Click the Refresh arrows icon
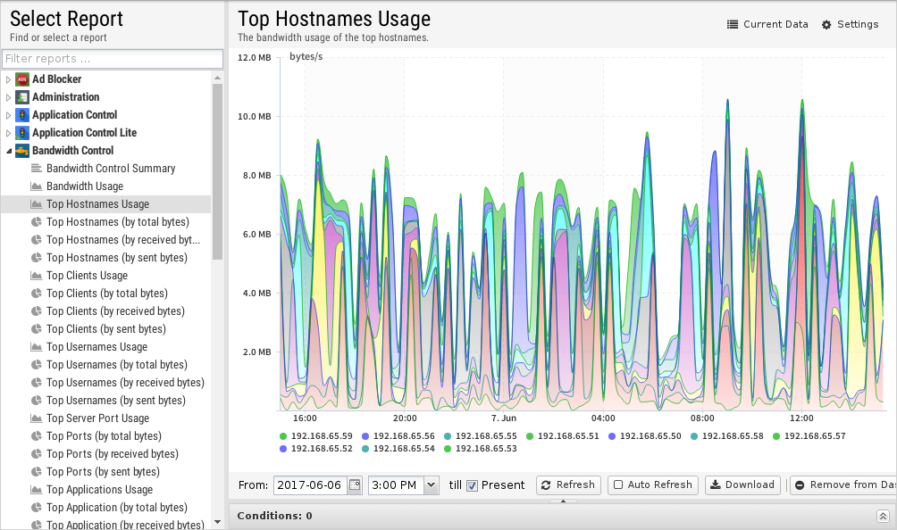Image resolution: width=897 pixels, height=530 pixels. click(546, 484)
